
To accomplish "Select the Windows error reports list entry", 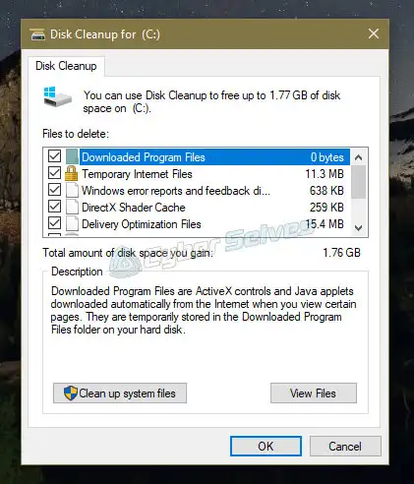I will click(197, 191).
